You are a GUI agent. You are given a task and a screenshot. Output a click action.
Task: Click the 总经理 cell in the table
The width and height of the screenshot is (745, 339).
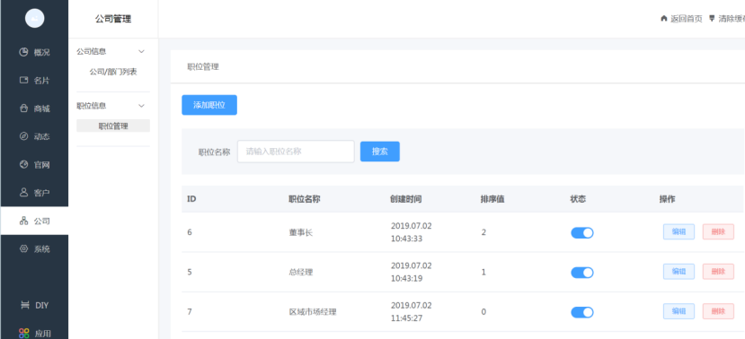(301, 273)
